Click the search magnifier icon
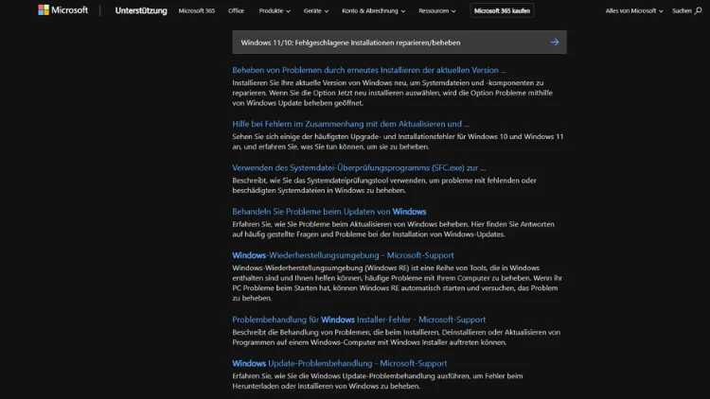Screen dimensions: 710x399 coord(699,10)
